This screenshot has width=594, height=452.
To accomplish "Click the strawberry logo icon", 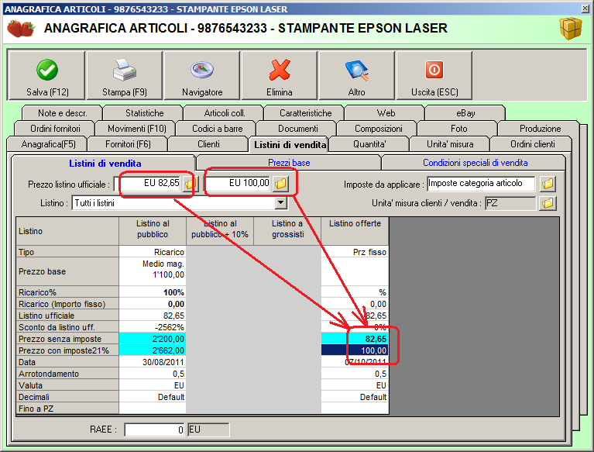I will point(21,29).
